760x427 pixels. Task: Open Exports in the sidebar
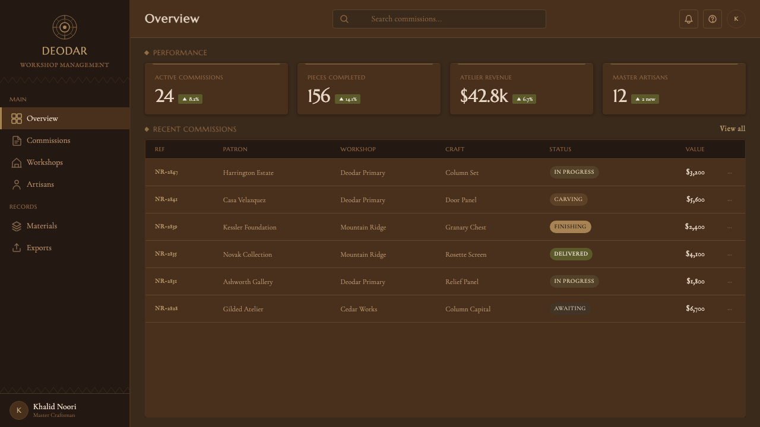click(65, 248)
